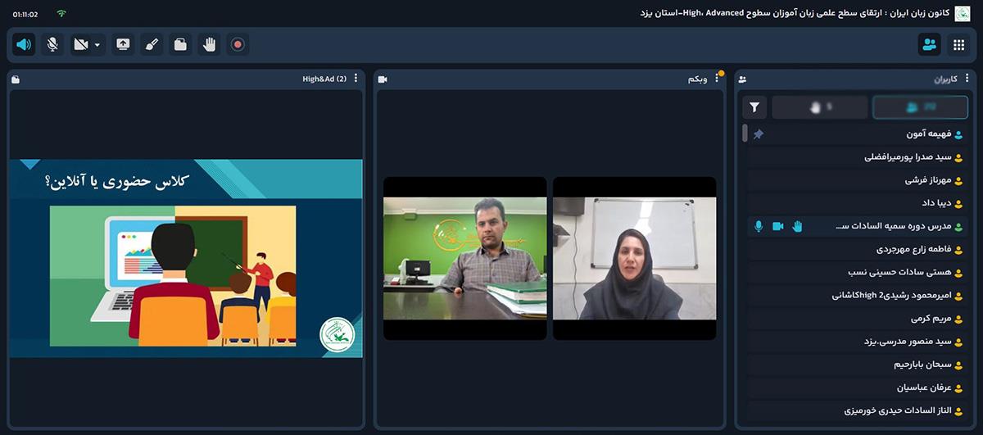Image resolution: width=983 pixels, height=435 pixels.
Task: Select user مریم کرمی
Action: click(858, 319)
